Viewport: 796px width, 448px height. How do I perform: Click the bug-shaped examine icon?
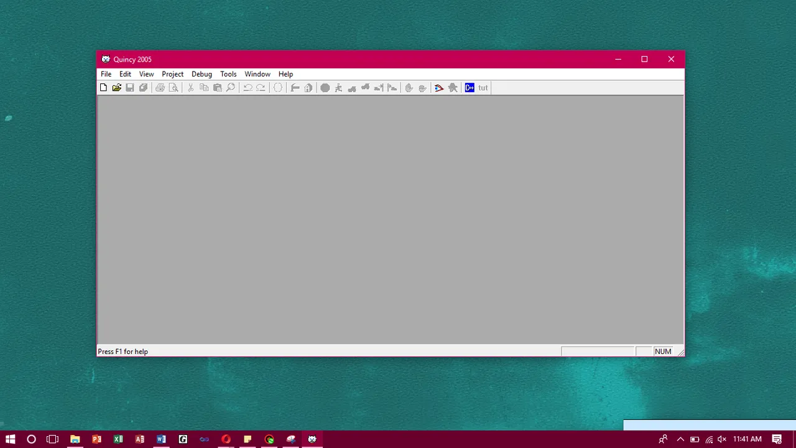coord(453,88)
